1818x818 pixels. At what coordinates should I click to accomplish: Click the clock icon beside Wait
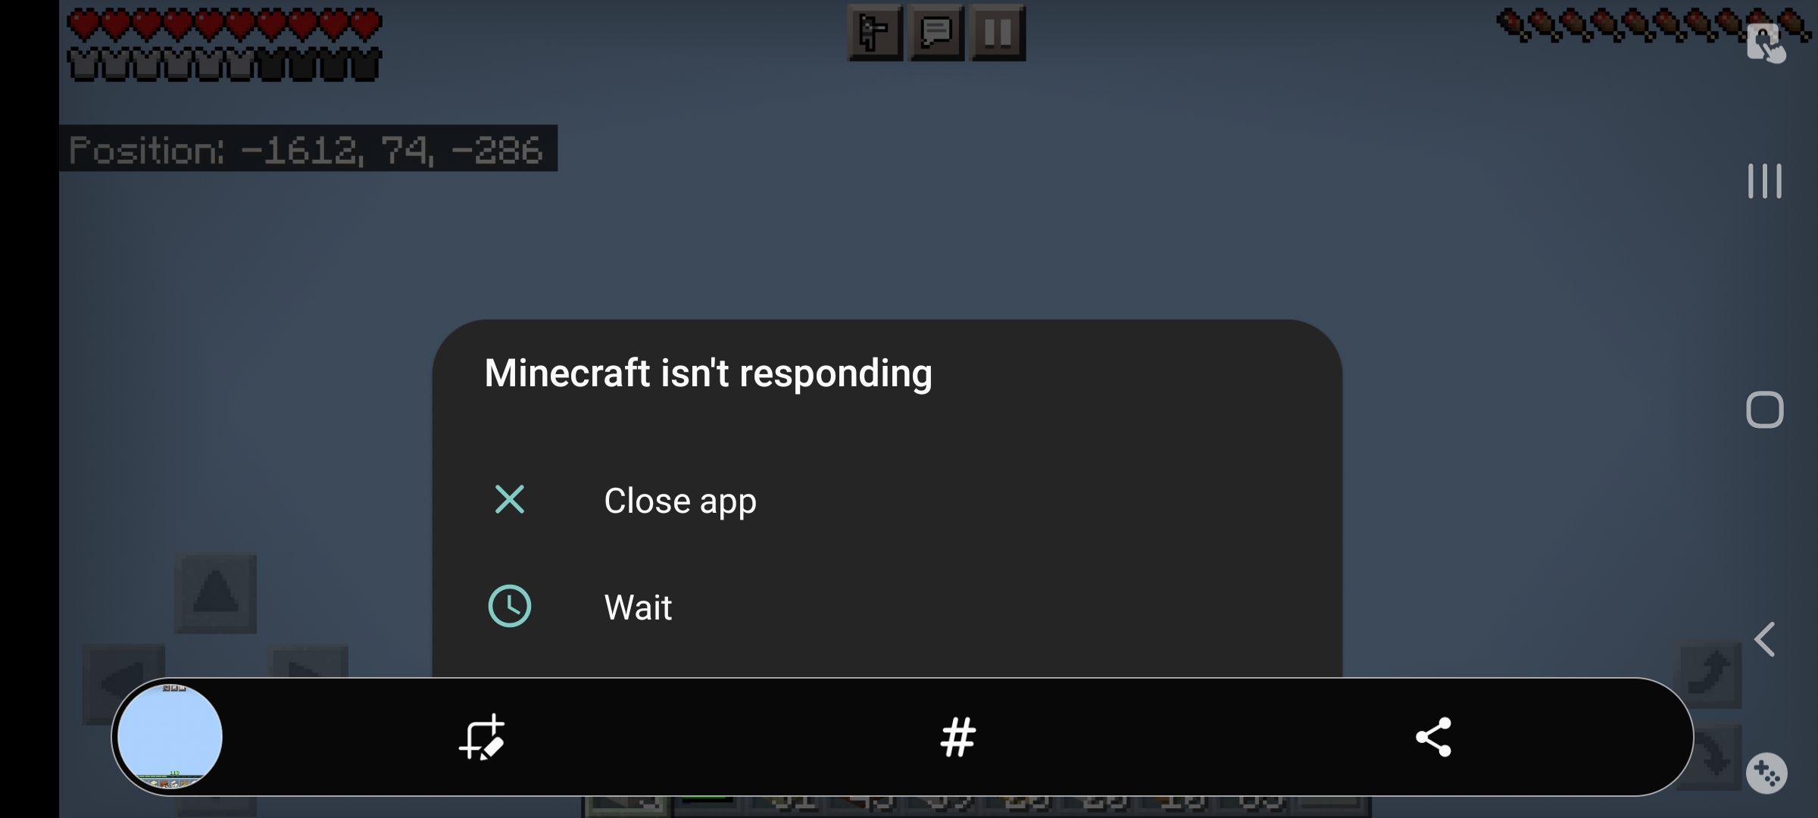coord(510,606)
